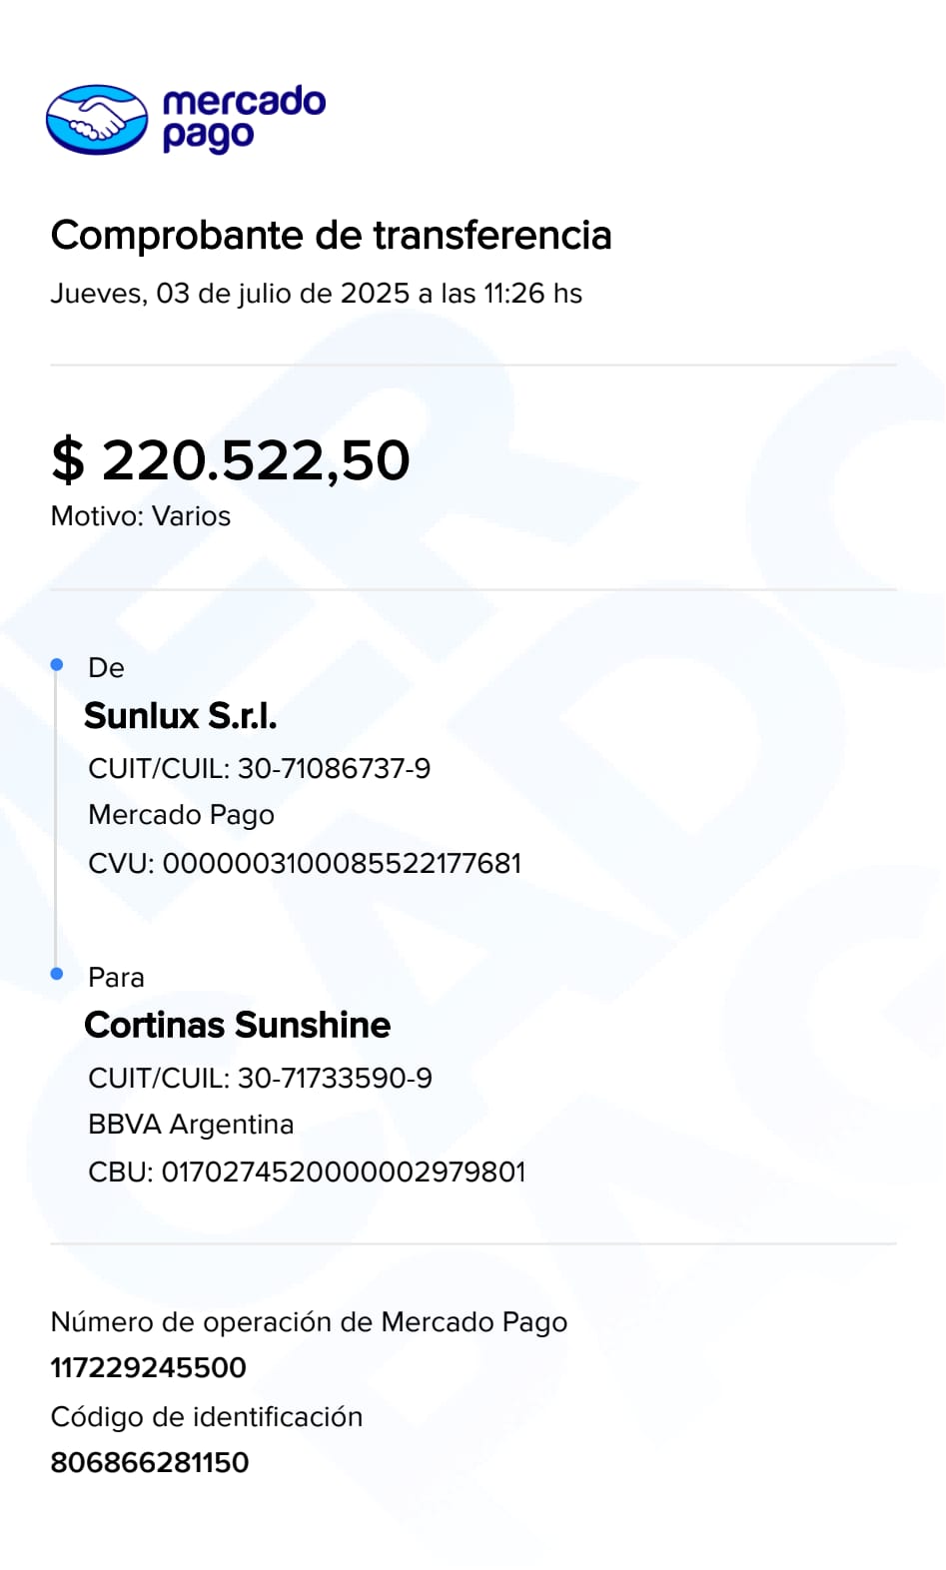The height and width of the screenshot is (1570, 946).
Task: Click the transfer date and time line
Action: [x=316, y=294]
